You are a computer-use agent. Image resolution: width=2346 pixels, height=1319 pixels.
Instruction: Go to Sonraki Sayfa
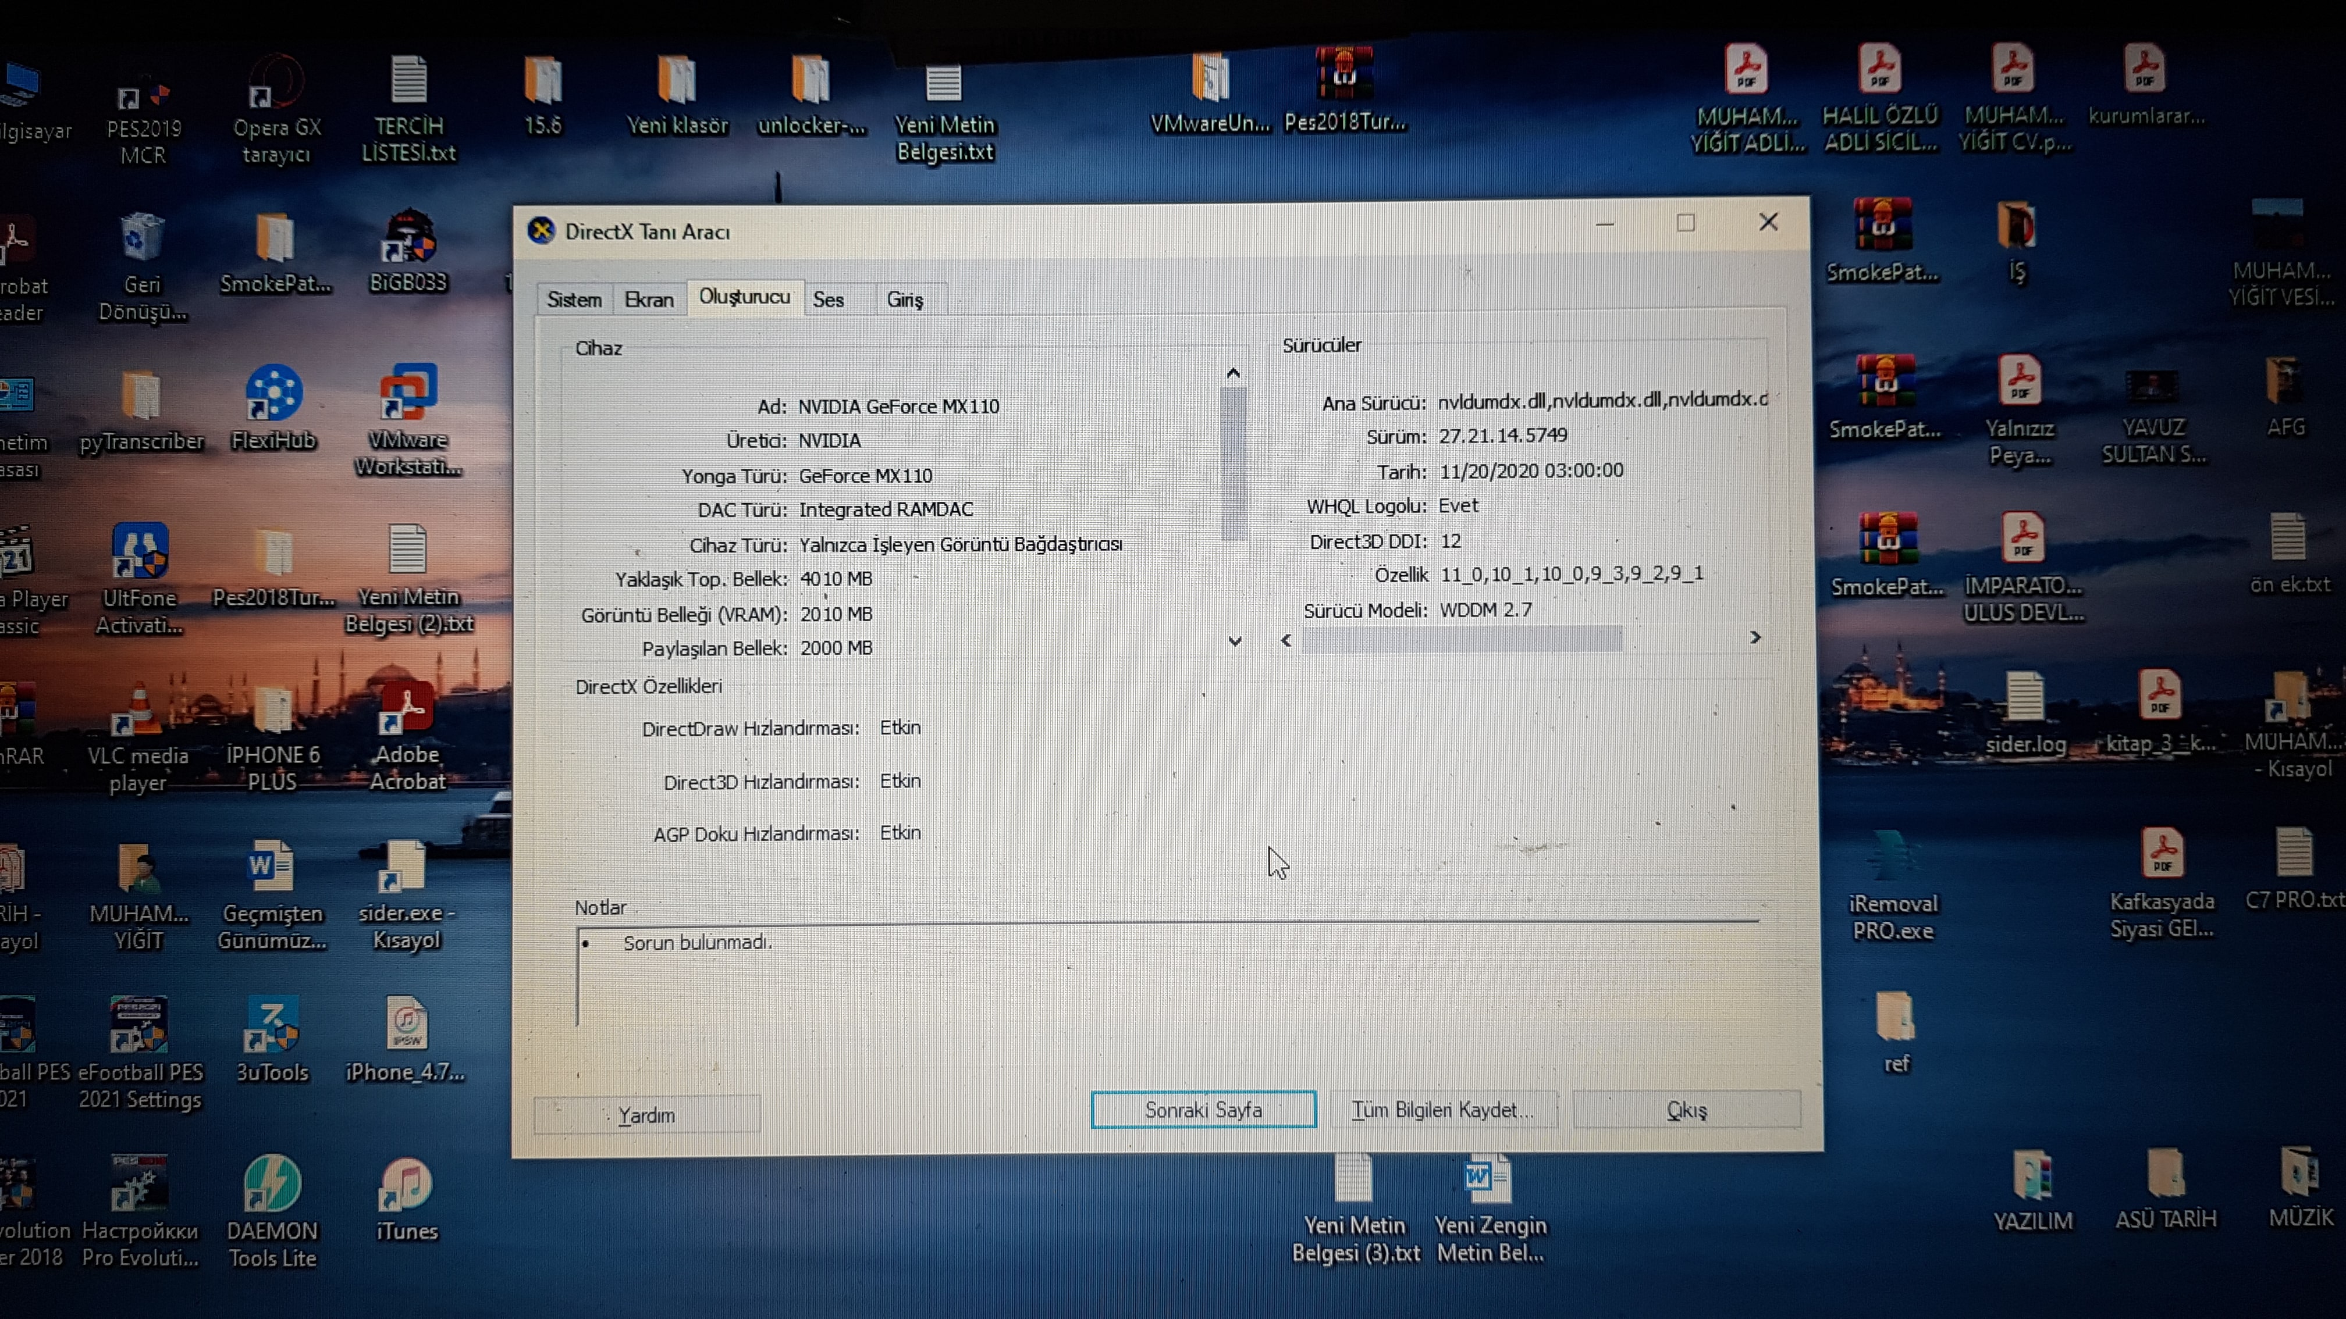(x=1203, y=1110)
